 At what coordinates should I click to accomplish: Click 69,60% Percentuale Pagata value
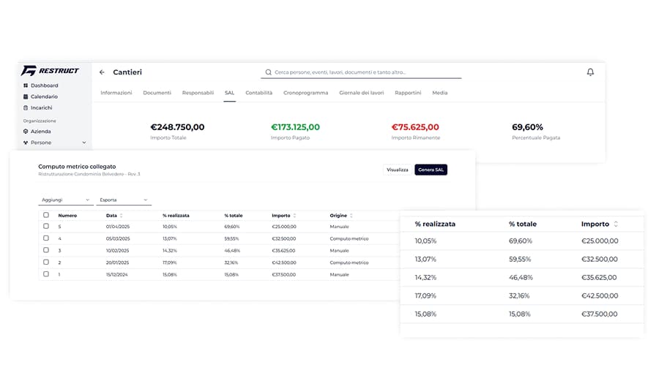click(x=527, y=127)
